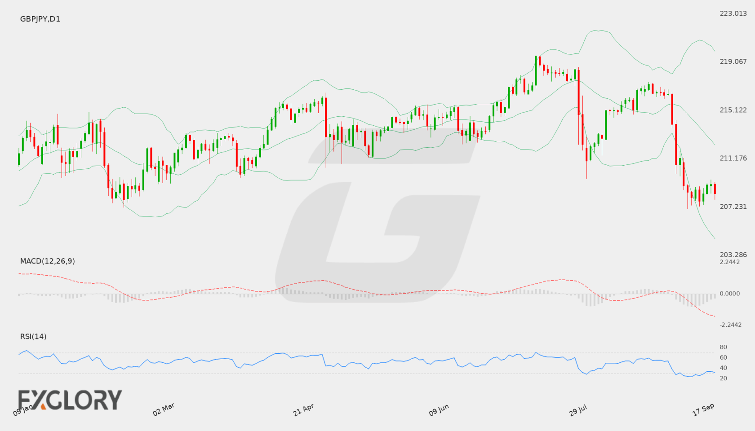Viewport: 755px width, 431px height.
Task: Click the RSI 40 level label
Action: tap(723, 368)
